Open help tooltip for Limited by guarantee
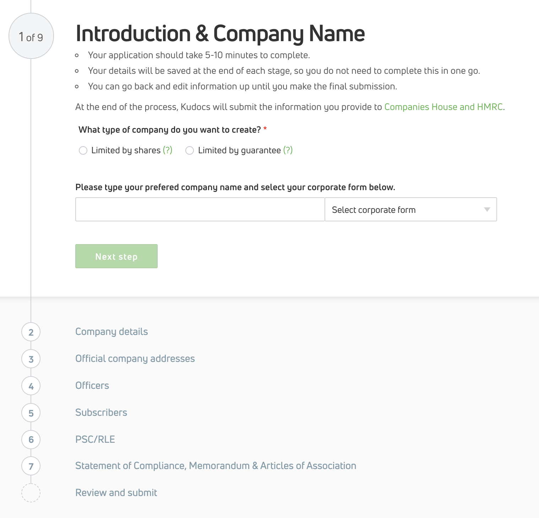 (288, 150)
